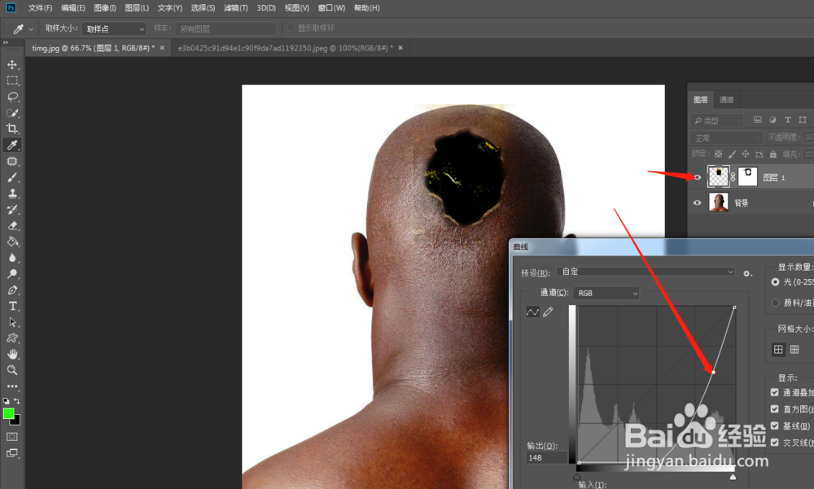Open the 取样大小 dropdown

coord(114,28)
